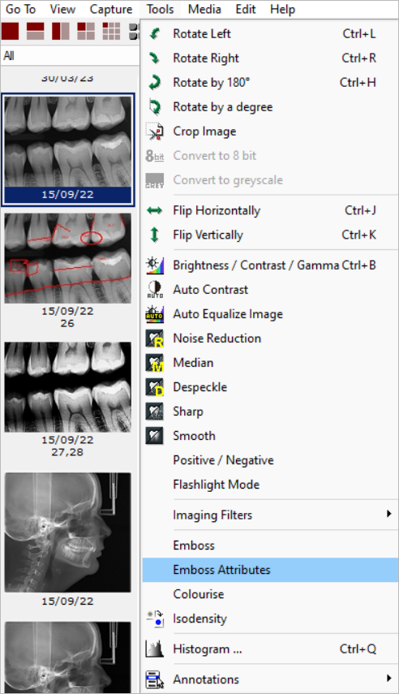
Task: Click the Flip Vertically arrow icon
Action: [154, 235]
